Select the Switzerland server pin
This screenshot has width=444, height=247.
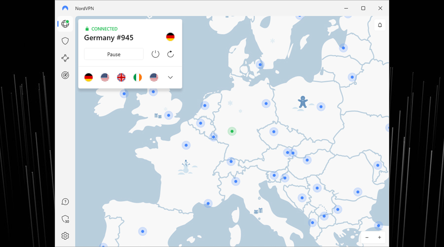(x=231, y=162)
